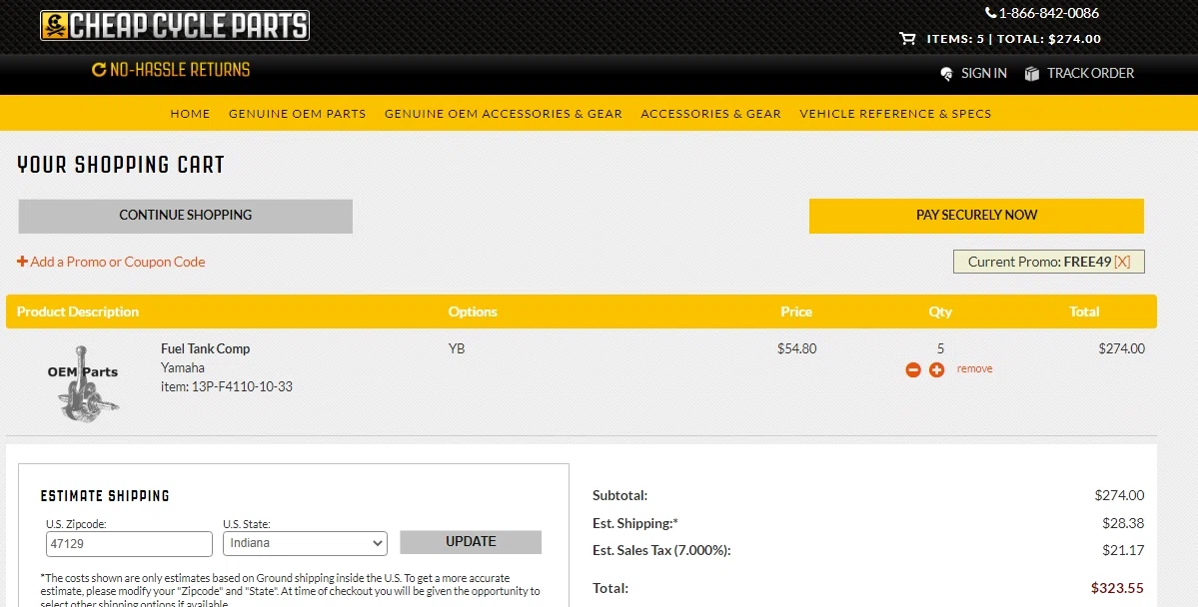Increase Fuel Tank Comp quantity with plus icon

click(x=936, y=369)
